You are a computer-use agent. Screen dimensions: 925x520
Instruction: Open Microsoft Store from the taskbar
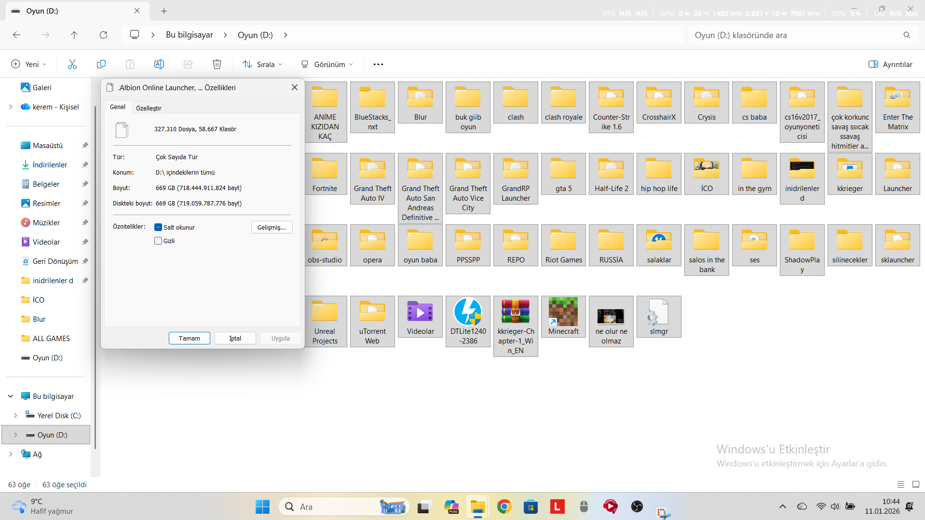click(x=531, y=506)
